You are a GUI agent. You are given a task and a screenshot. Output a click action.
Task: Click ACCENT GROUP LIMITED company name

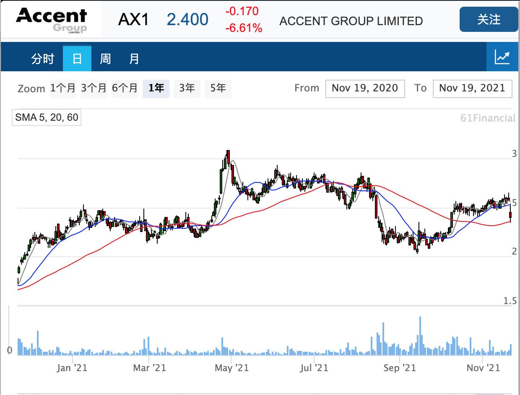(351, 21)
